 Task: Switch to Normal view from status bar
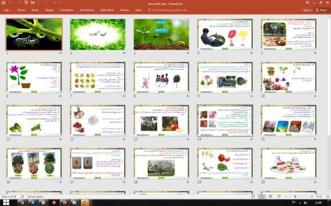tap(253, 197)
